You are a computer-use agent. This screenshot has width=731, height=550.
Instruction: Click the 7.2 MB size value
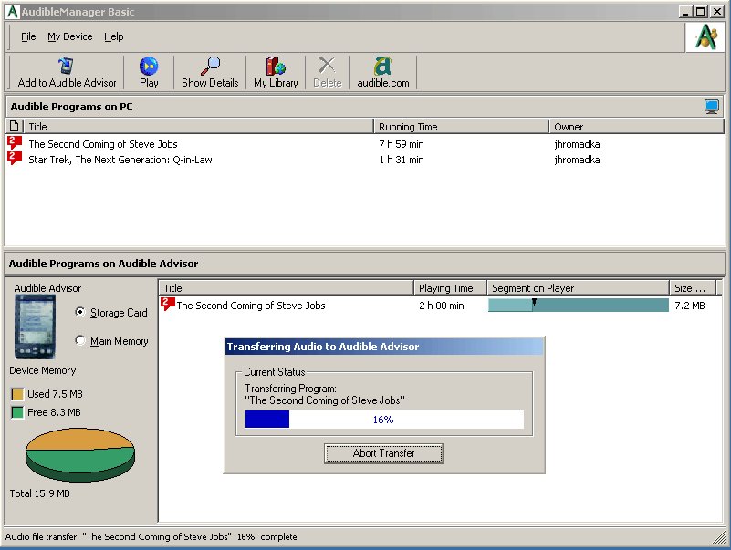pos(690,306)
